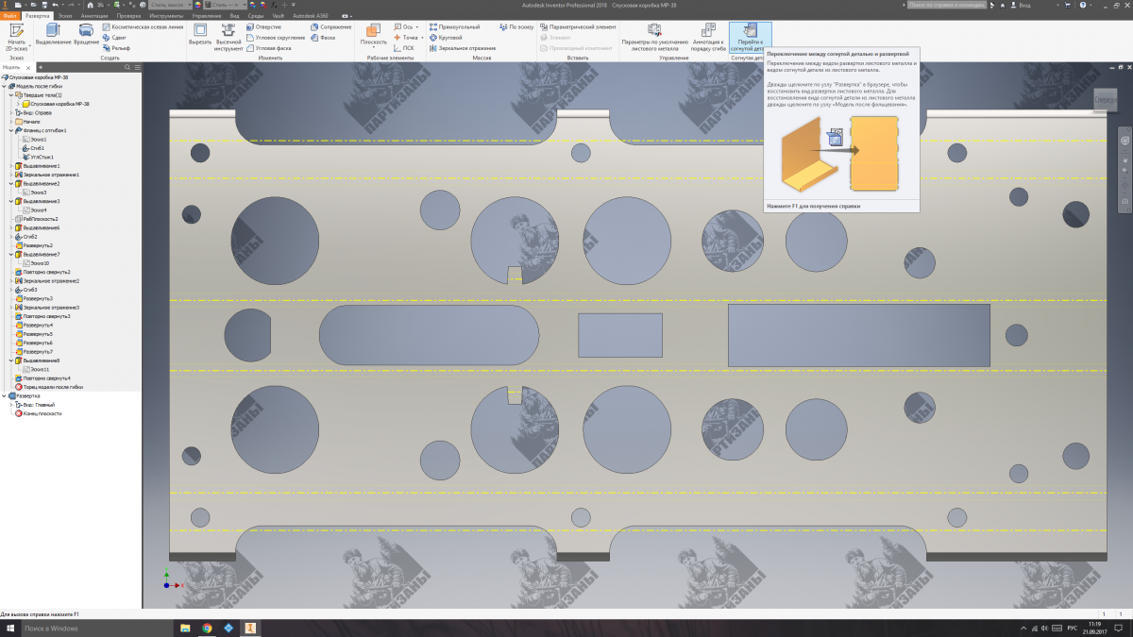Create a work point with Точка
Viewport: 1133px width, 637px height.
[x=405, y=38]
